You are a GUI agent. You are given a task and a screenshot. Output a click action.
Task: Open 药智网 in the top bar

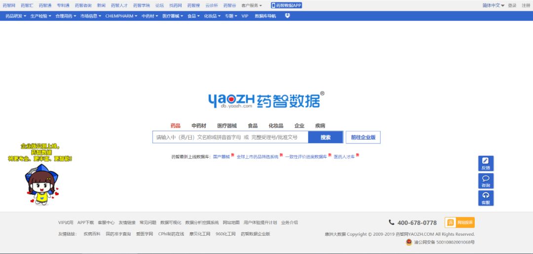pyautogui.click(x=9, y=5)
